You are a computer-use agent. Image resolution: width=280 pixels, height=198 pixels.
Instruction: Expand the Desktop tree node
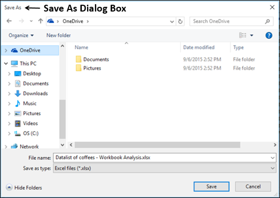point(9,74)
